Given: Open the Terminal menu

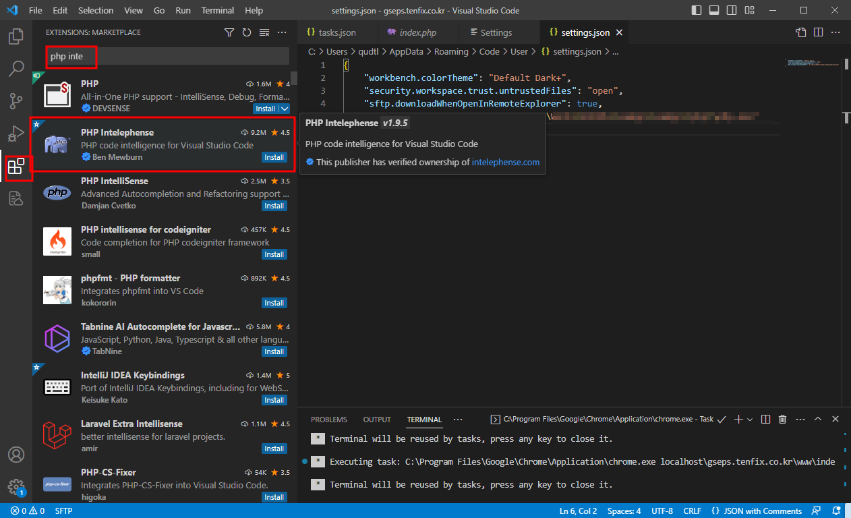Looking at the screenshot, I should click(218, 11).
